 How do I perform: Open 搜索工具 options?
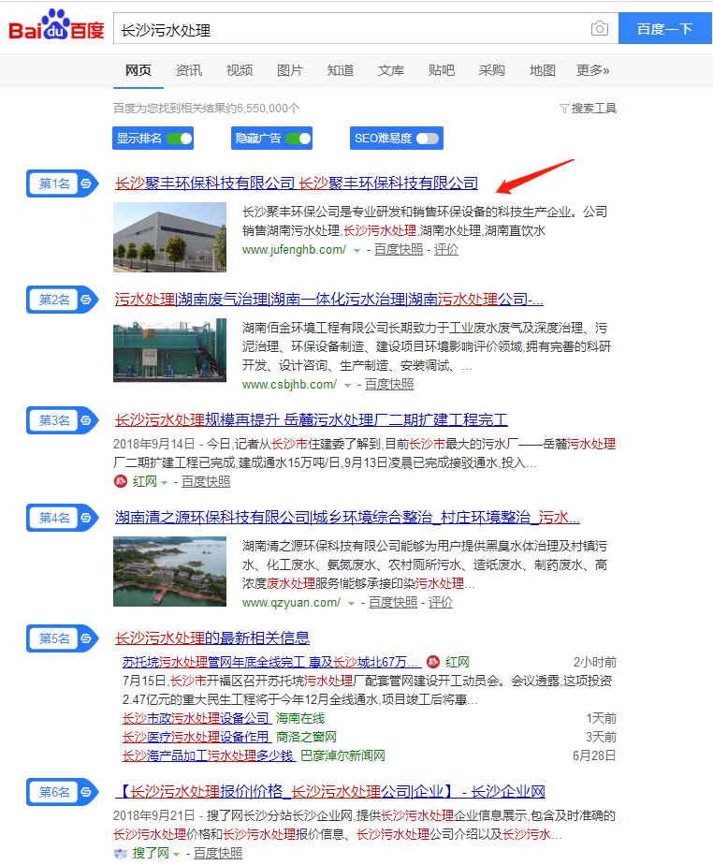point(588,109)
